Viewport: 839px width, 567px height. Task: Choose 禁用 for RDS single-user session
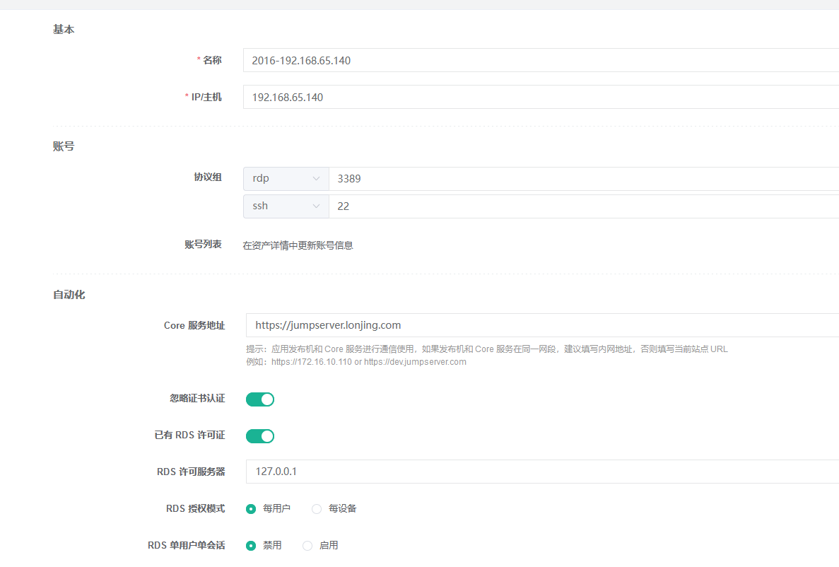tap(251, 545)
